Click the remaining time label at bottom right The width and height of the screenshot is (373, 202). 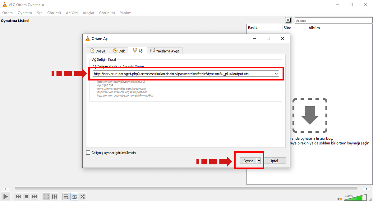[x=367, y=189]
